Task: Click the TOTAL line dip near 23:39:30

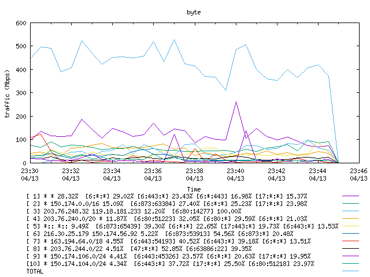Action: pyautogui.click(x=226, y=90)
